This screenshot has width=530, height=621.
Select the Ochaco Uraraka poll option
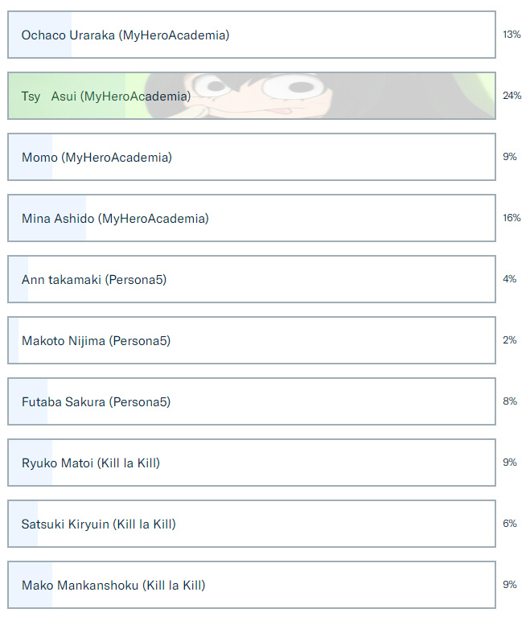coord(252,35)
